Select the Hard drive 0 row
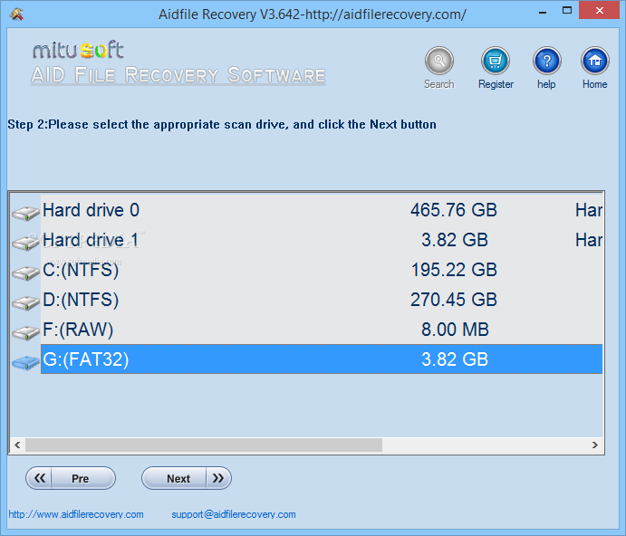 pos(322,210)
